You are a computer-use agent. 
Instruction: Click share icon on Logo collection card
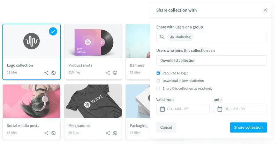[46, 73]
